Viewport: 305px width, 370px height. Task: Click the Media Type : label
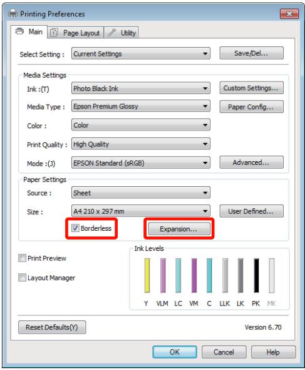46,107
